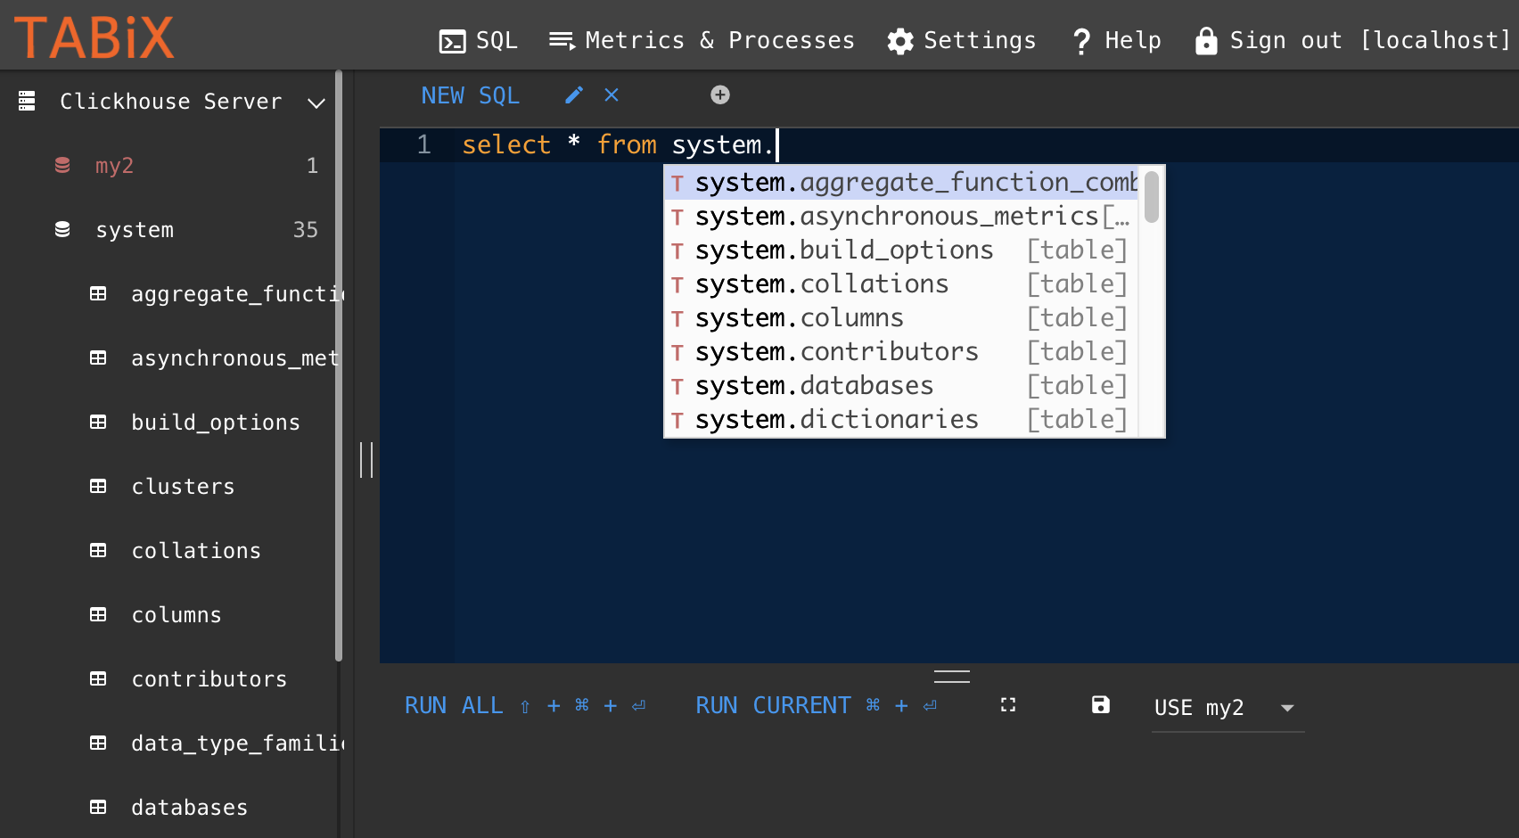Click table icon beside columns
This screenshot has height=838, width=1519.
pos(98,614)
